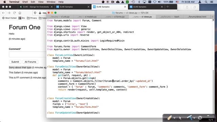
Task: Switch to the vi urls.py terminal tab
Action: click(x=60, y=17)
